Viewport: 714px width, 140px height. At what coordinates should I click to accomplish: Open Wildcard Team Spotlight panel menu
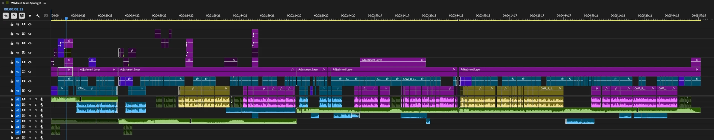[45, 3]
